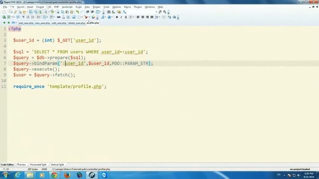319x179 pixels.
Task: Click the numbered list icon
Action: click(33, 17)
